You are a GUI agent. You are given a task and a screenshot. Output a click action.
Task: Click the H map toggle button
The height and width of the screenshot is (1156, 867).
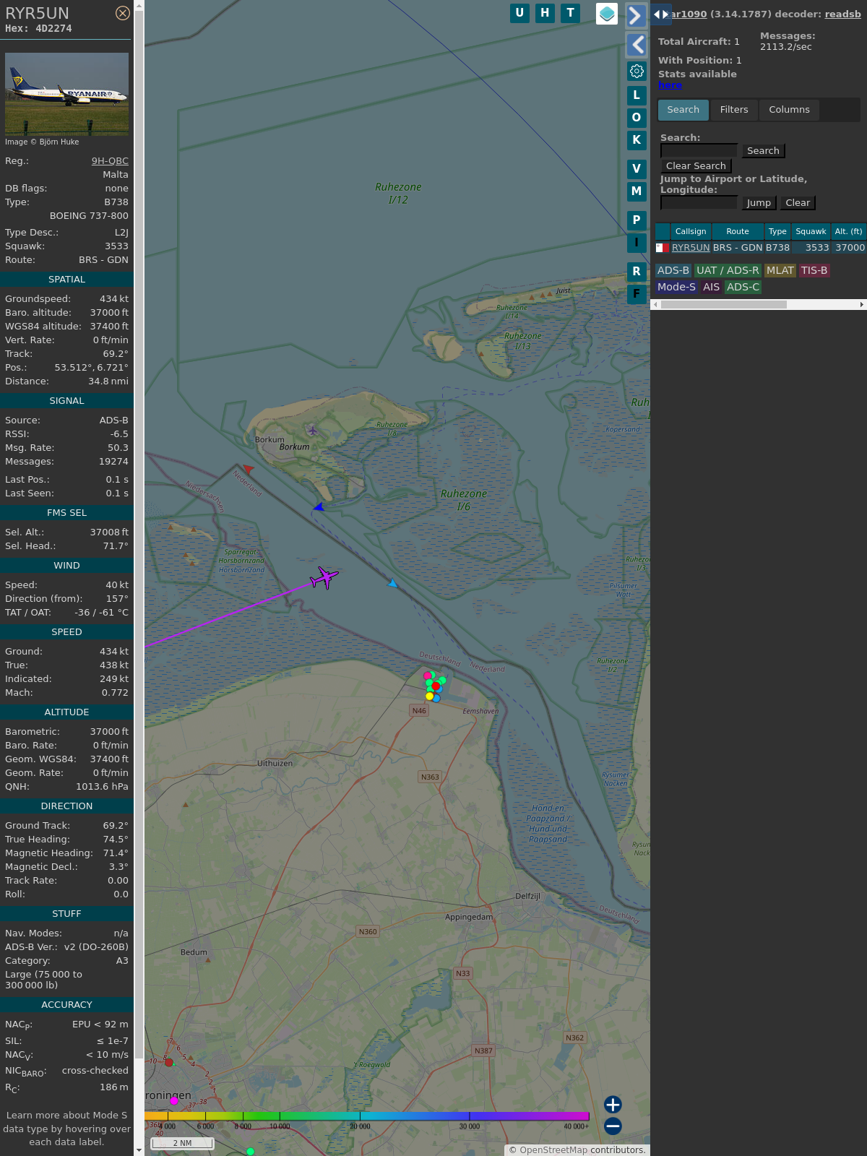tap(545, 13)
